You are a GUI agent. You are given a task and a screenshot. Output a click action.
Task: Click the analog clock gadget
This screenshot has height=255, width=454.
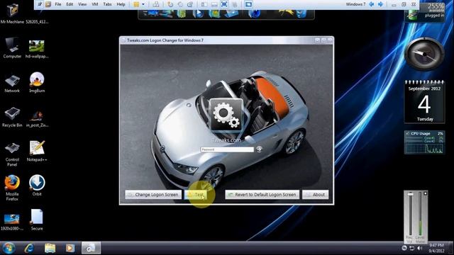point(424,54)
